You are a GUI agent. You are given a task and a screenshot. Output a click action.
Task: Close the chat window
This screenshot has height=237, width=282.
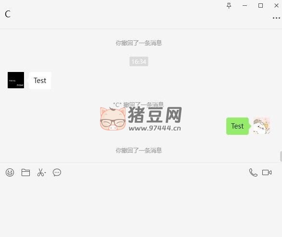click(x=276, y=6)
